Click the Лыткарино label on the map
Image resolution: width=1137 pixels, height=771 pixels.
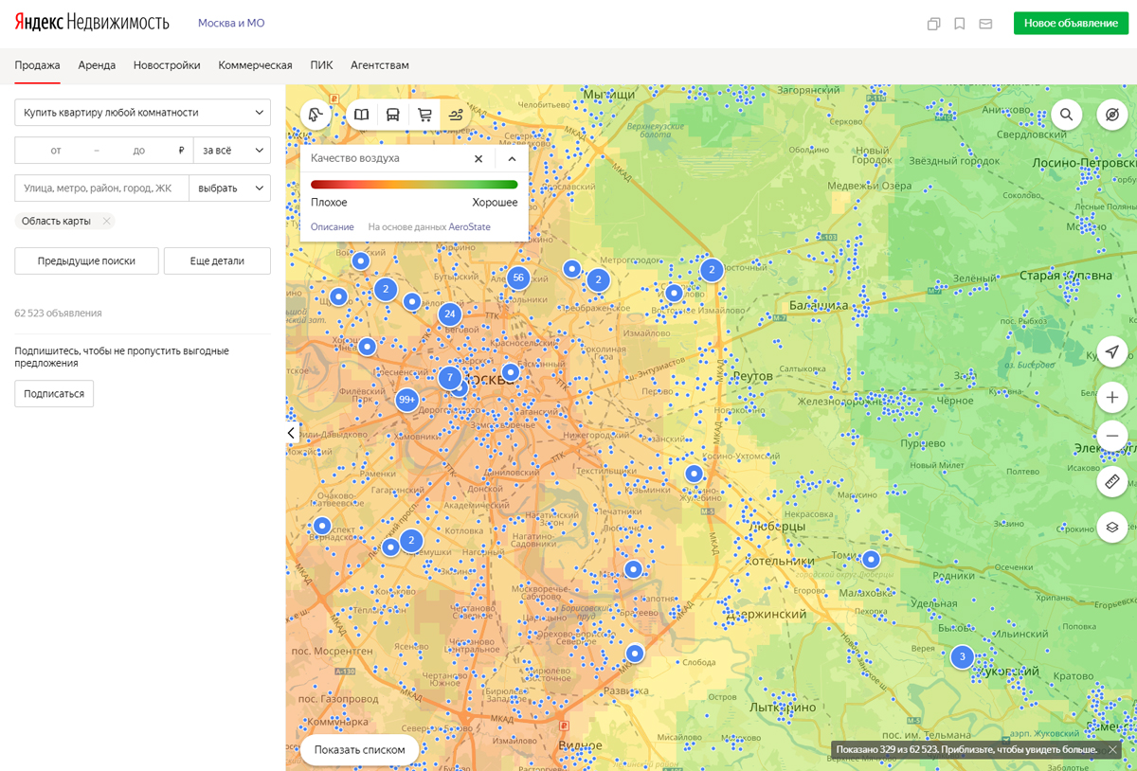click(x=782, y=708)
